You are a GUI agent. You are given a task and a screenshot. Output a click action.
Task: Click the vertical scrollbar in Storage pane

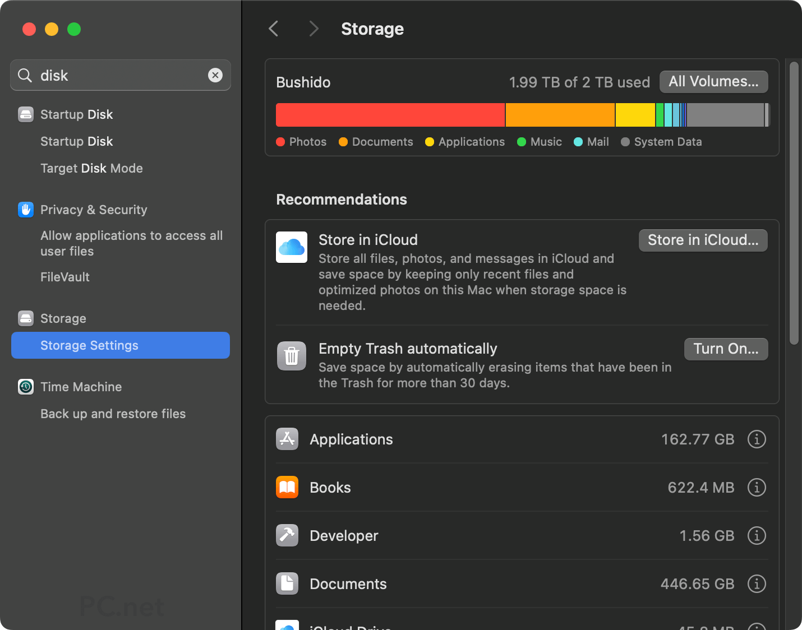coord(794,203)
